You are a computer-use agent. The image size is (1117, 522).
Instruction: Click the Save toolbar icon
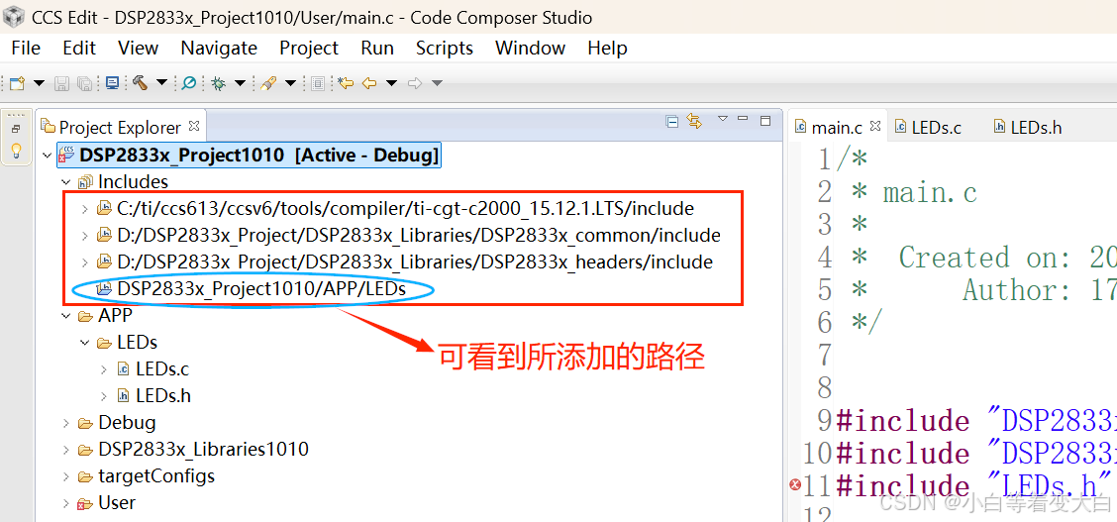tap(62, 83)
